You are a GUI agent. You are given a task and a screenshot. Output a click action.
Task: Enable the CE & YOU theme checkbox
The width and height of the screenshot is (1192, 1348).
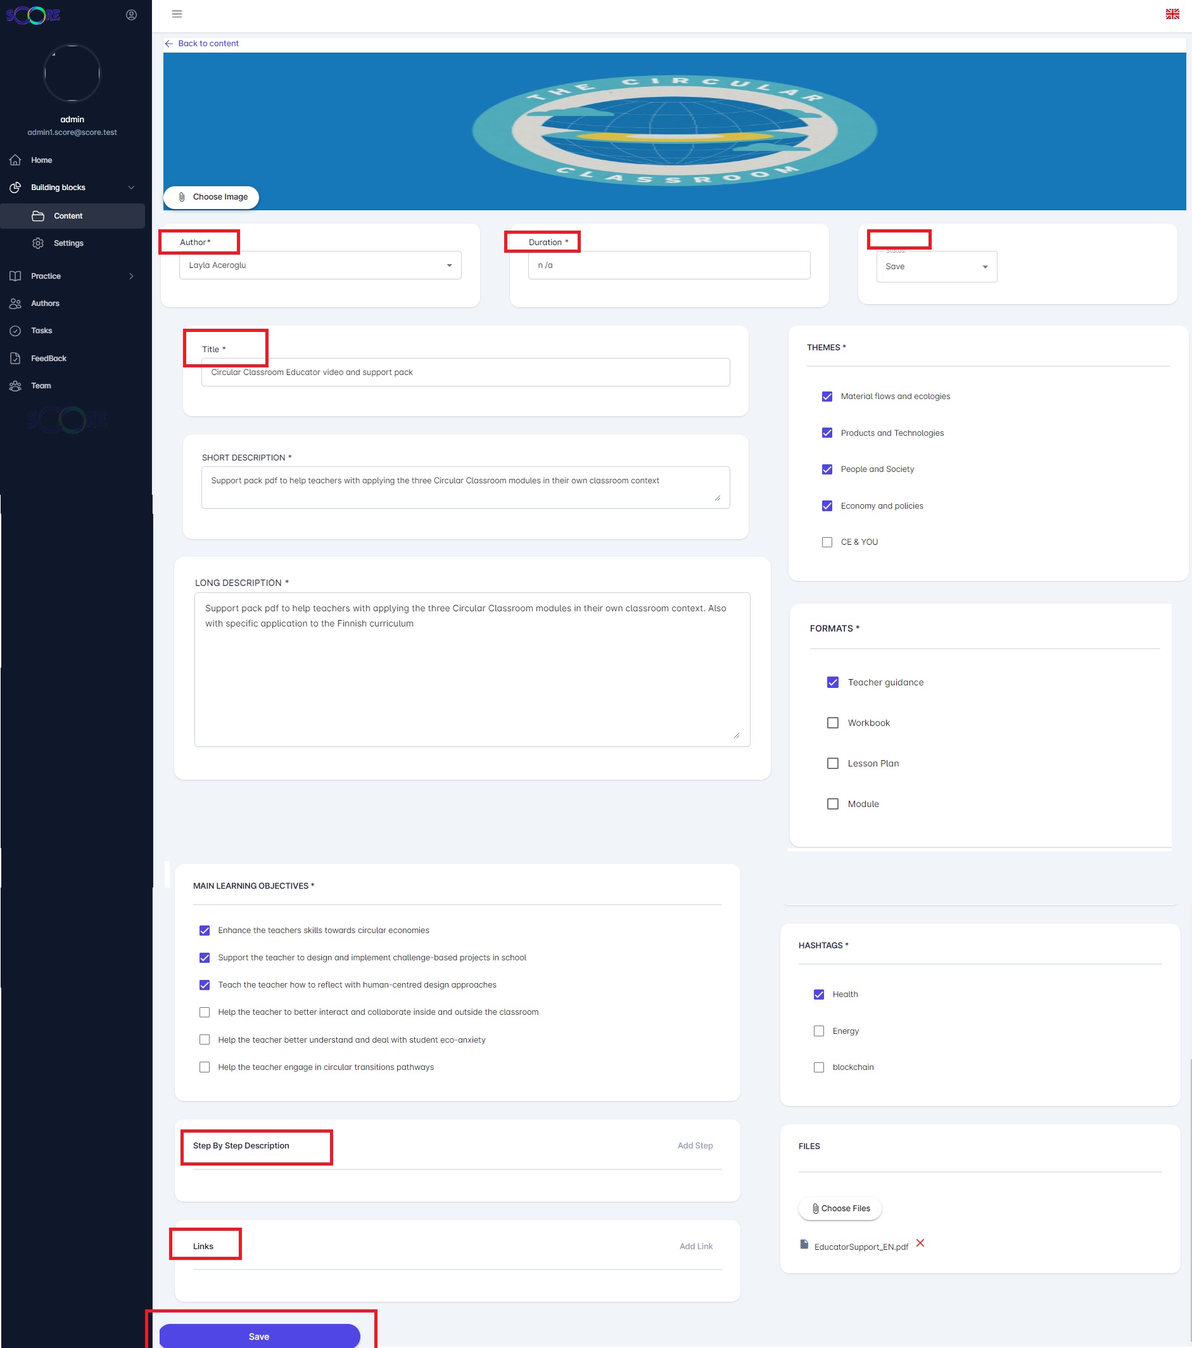point(827,542)
